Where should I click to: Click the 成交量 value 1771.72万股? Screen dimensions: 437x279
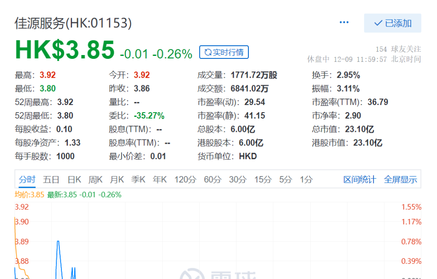coord(254,75)
